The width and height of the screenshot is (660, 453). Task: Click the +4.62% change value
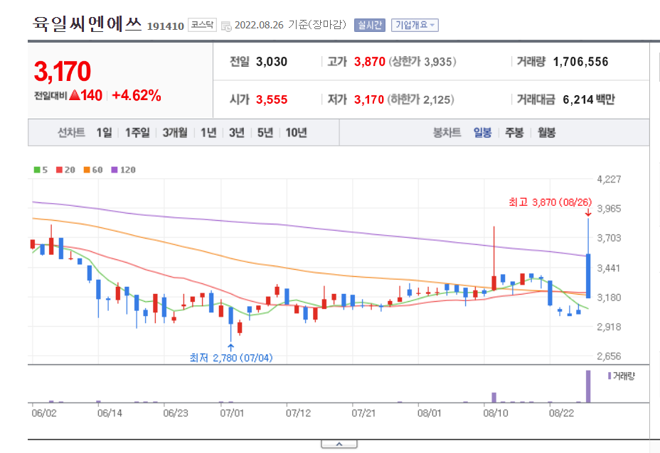[137, 96]
